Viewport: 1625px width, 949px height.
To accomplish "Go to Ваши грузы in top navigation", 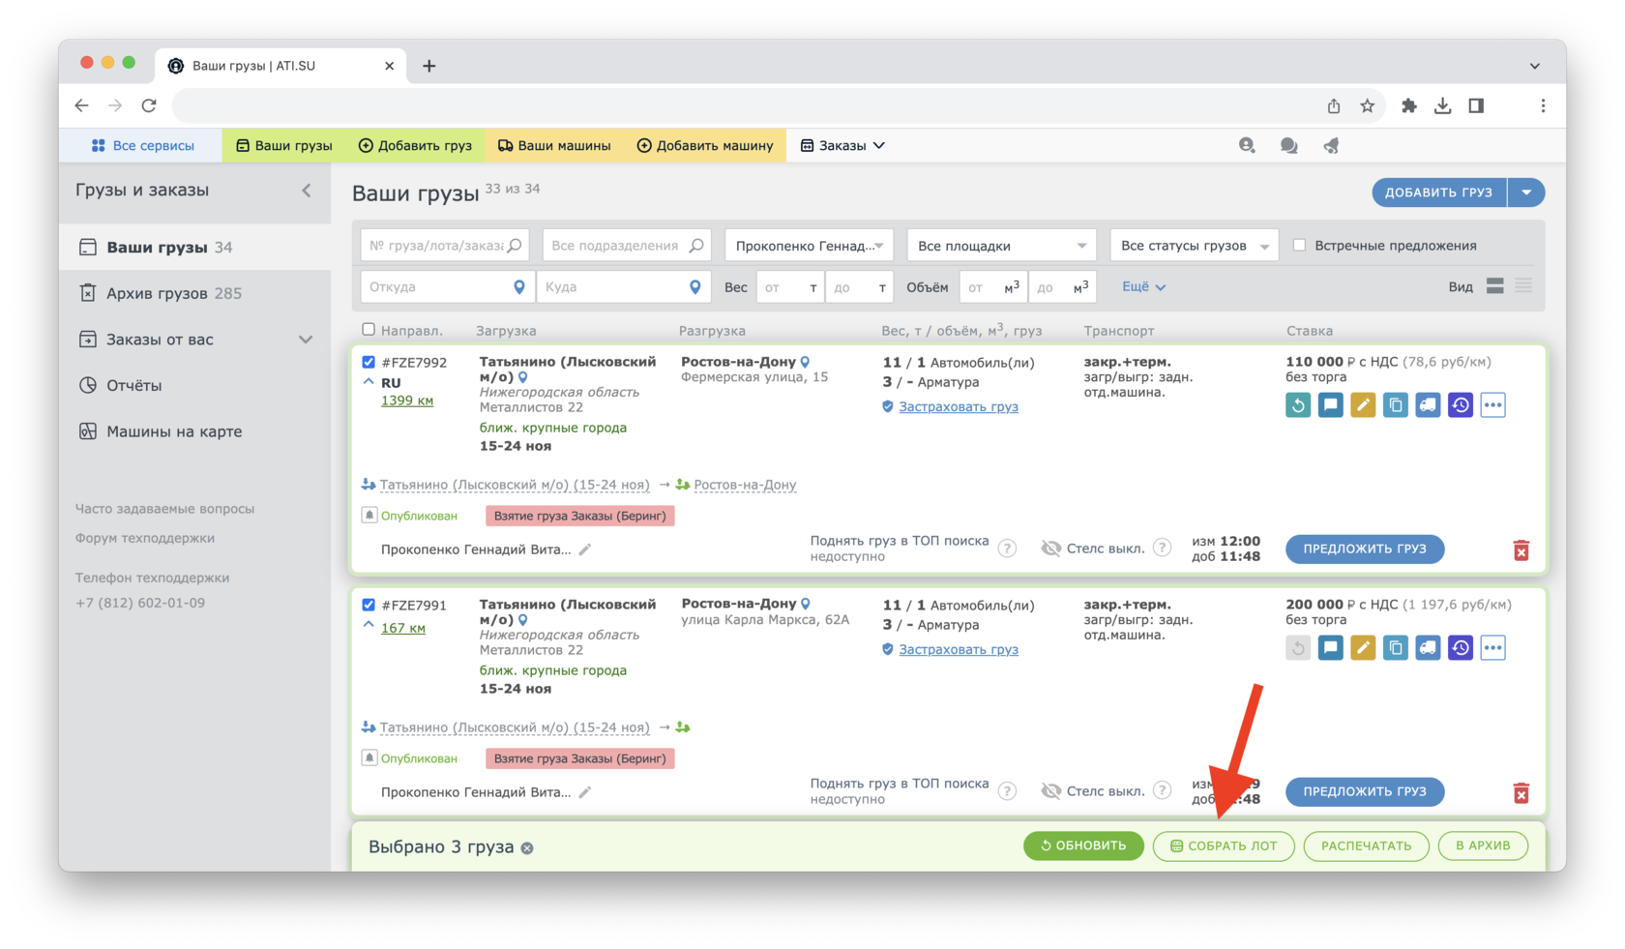I will coord(284,145).
